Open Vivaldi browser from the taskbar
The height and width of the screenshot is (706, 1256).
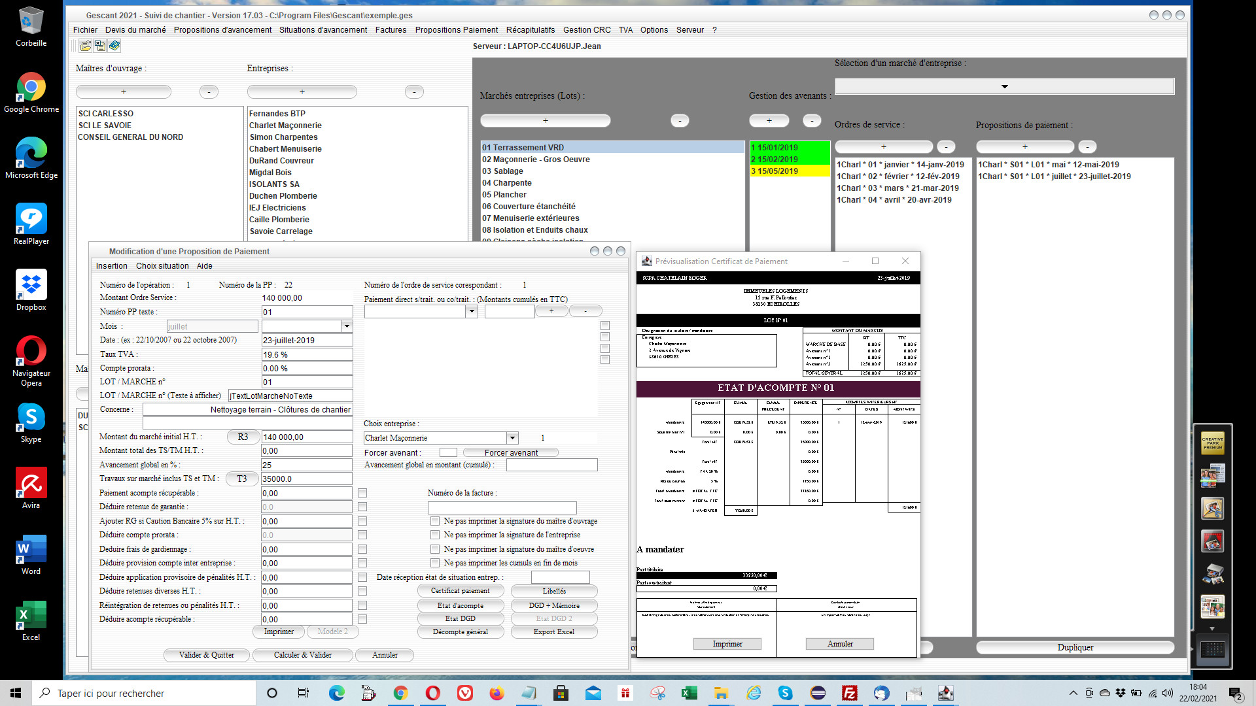pos(465,693)
